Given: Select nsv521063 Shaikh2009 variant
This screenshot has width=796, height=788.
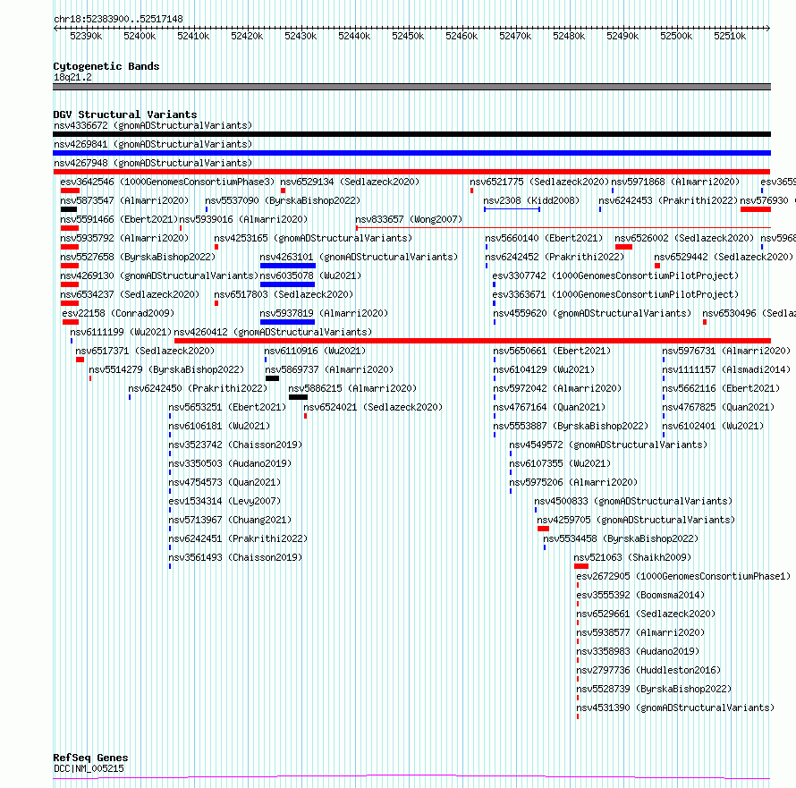Looking at the screenshot, I should click(x=632, y=557).
